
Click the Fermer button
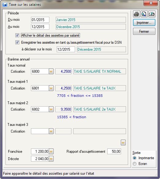click(144, 31)
